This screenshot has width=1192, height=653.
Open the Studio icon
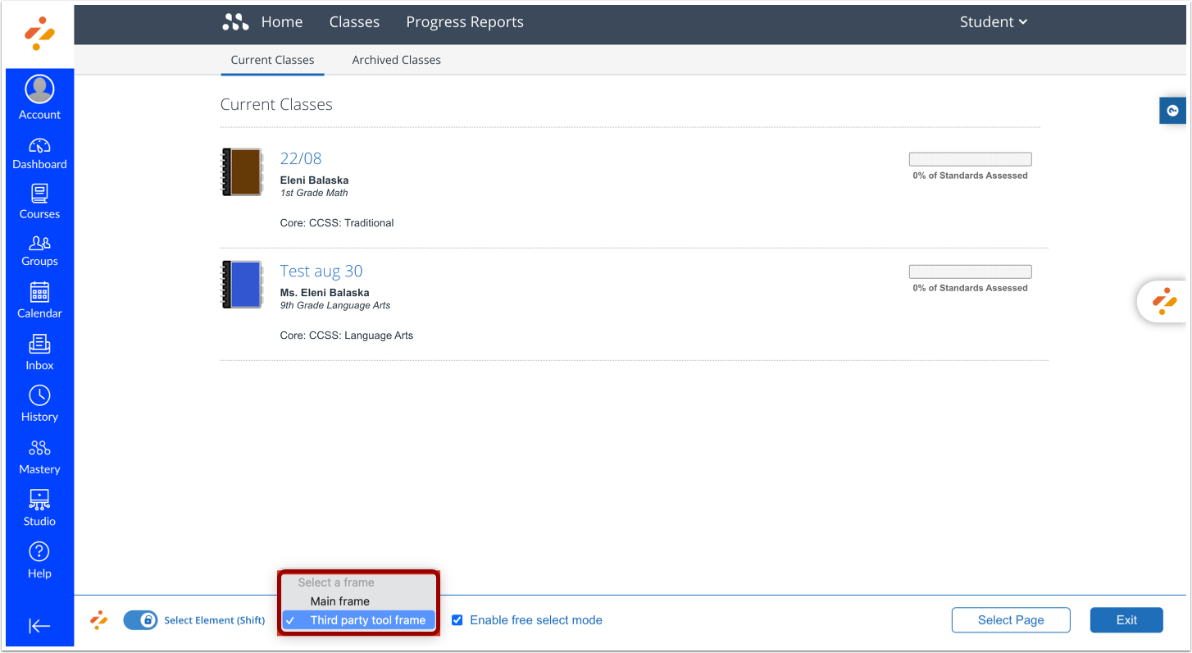39,500
